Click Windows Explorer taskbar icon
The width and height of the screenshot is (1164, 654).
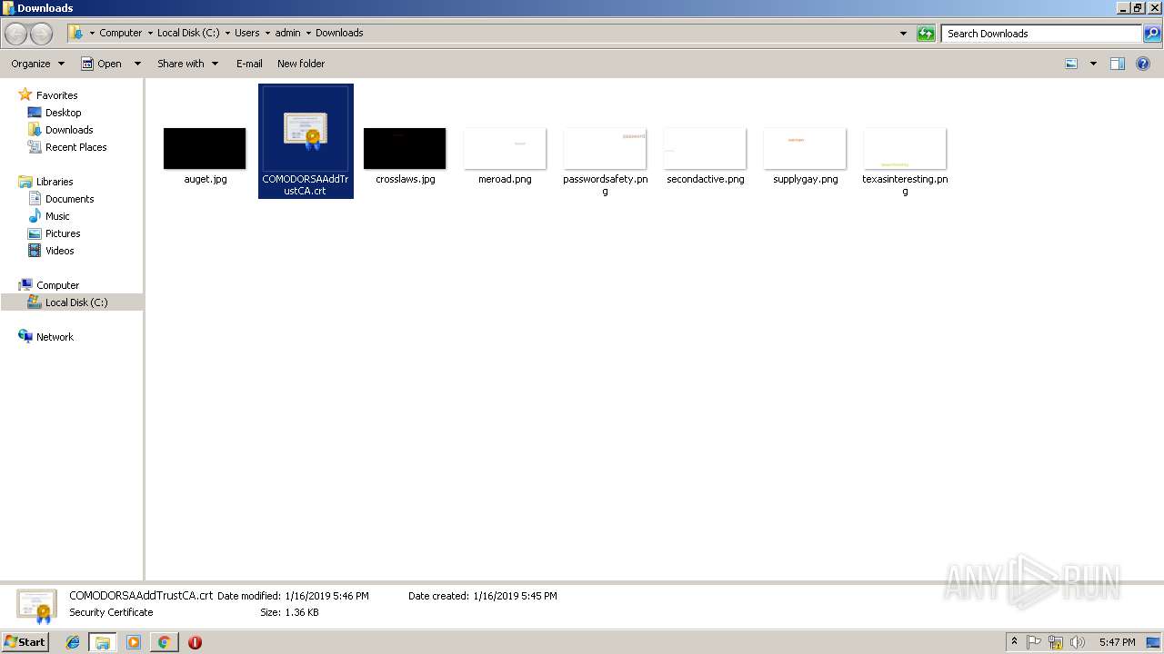[x=103, y=642]
